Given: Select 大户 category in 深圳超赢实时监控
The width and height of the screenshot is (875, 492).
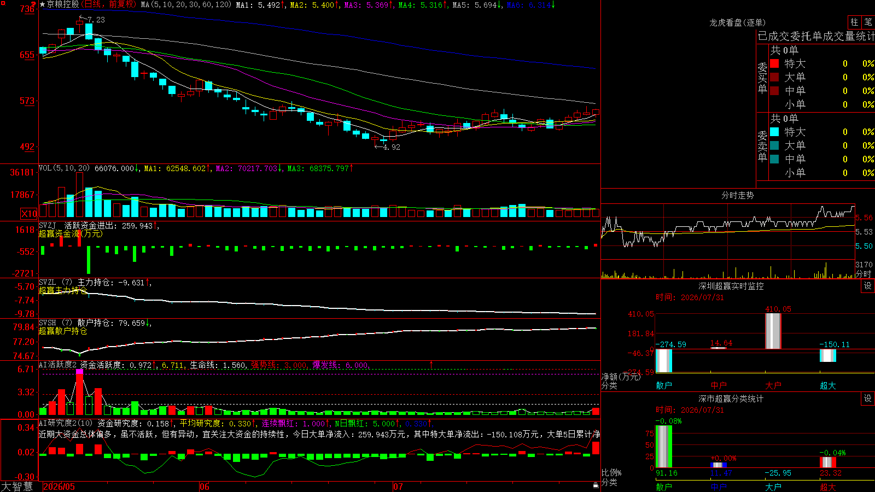Looking at the screenshot, I should click(773, 385).
